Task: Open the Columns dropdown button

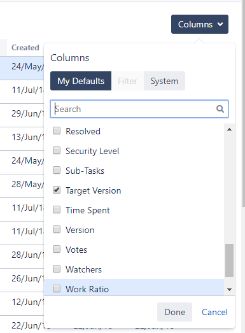Action: coord(200,24)
